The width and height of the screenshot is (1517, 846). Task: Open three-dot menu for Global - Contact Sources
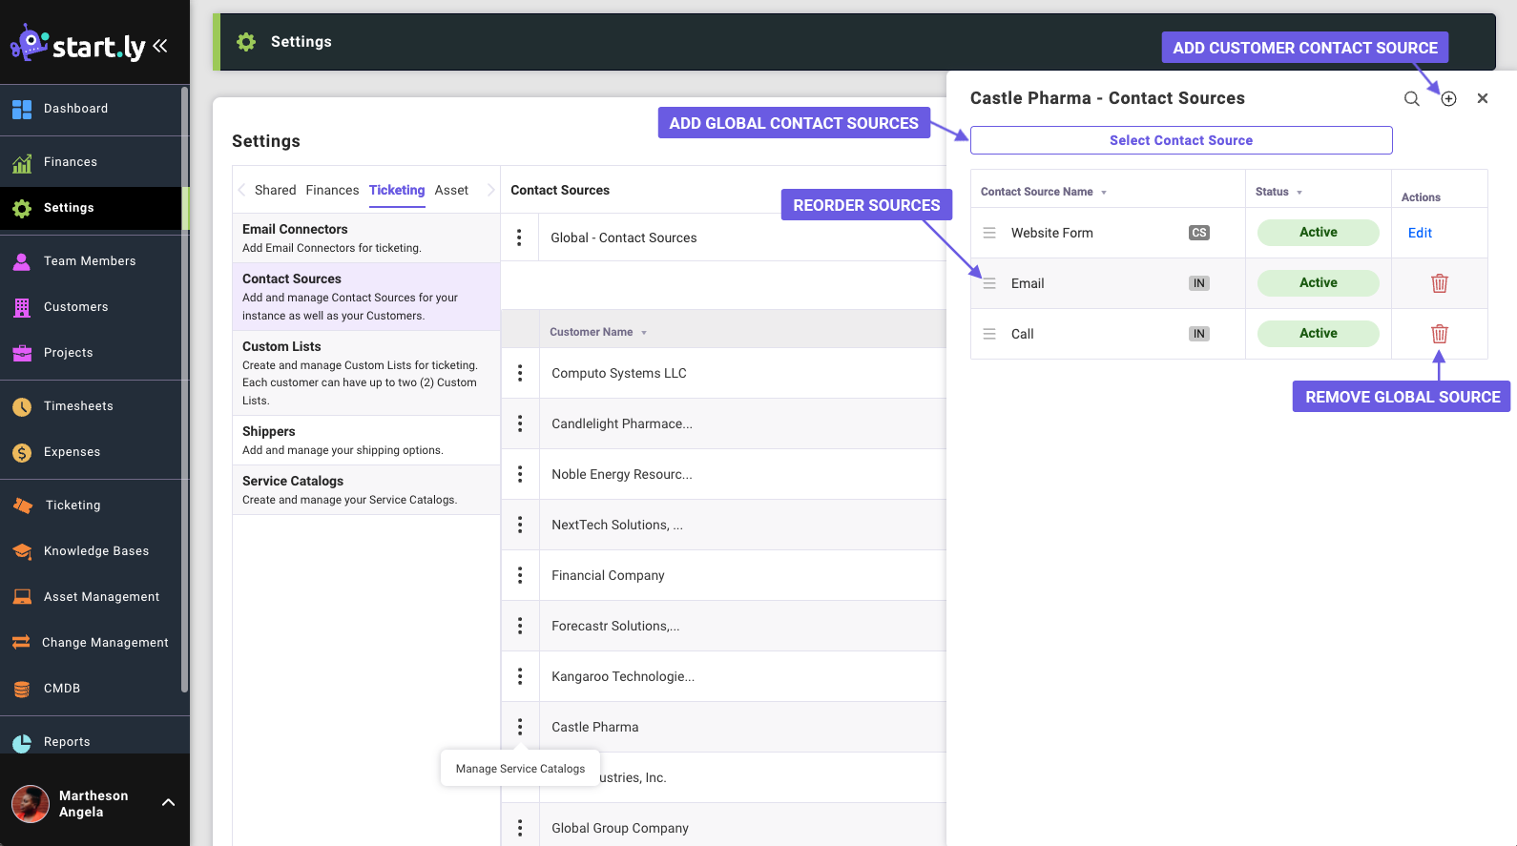pos(519,237)
